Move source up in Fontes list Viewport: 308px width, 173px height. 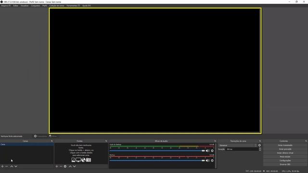click(70, 166)
